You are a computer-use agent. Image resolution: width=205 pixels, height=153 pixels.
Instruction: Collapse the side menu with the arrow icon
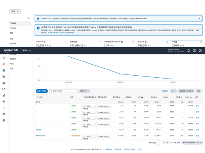29,18
